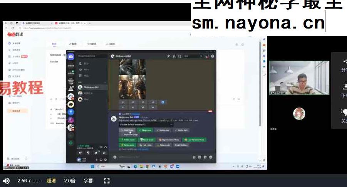Open Discord help question mark icon

tap(213, 56)
